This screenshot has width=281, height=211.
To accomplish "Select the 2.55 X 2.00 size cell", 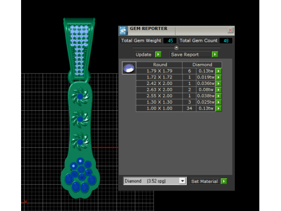I will click(x=159, y=96).
